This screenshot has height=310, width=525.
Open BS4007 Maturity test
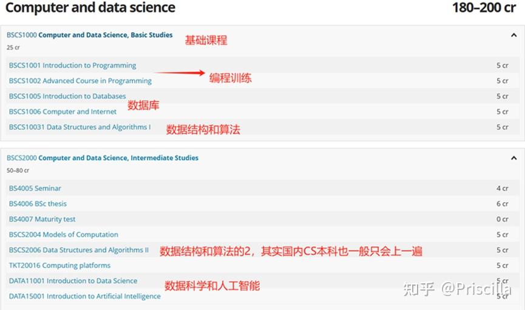point(42,220)
